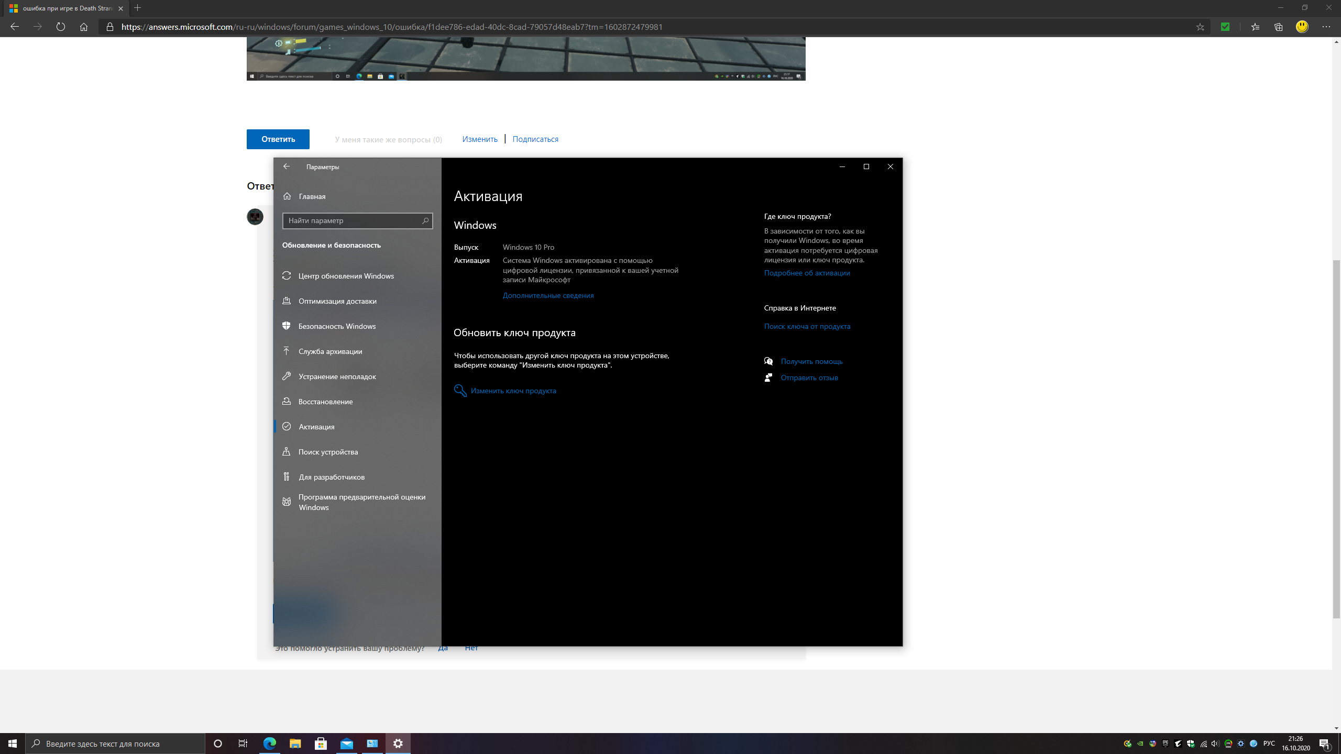The width and height of the screenshot is (1341, 754).
Task: Open Cortana from the taskbar
Action: tap(218, 744)
